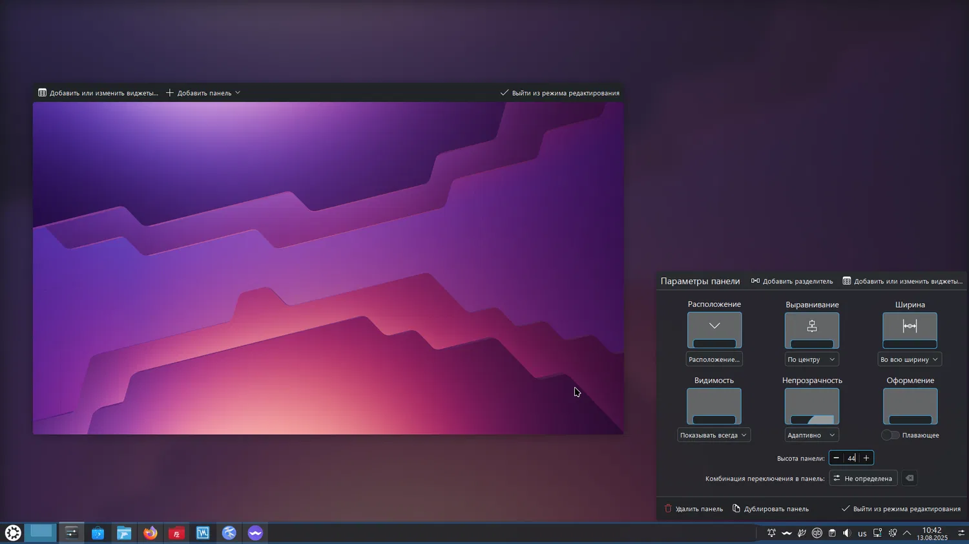Click the Непрозрачность preview thumbnail
Screen dimensions: 969x544
(x=812, y=406)
